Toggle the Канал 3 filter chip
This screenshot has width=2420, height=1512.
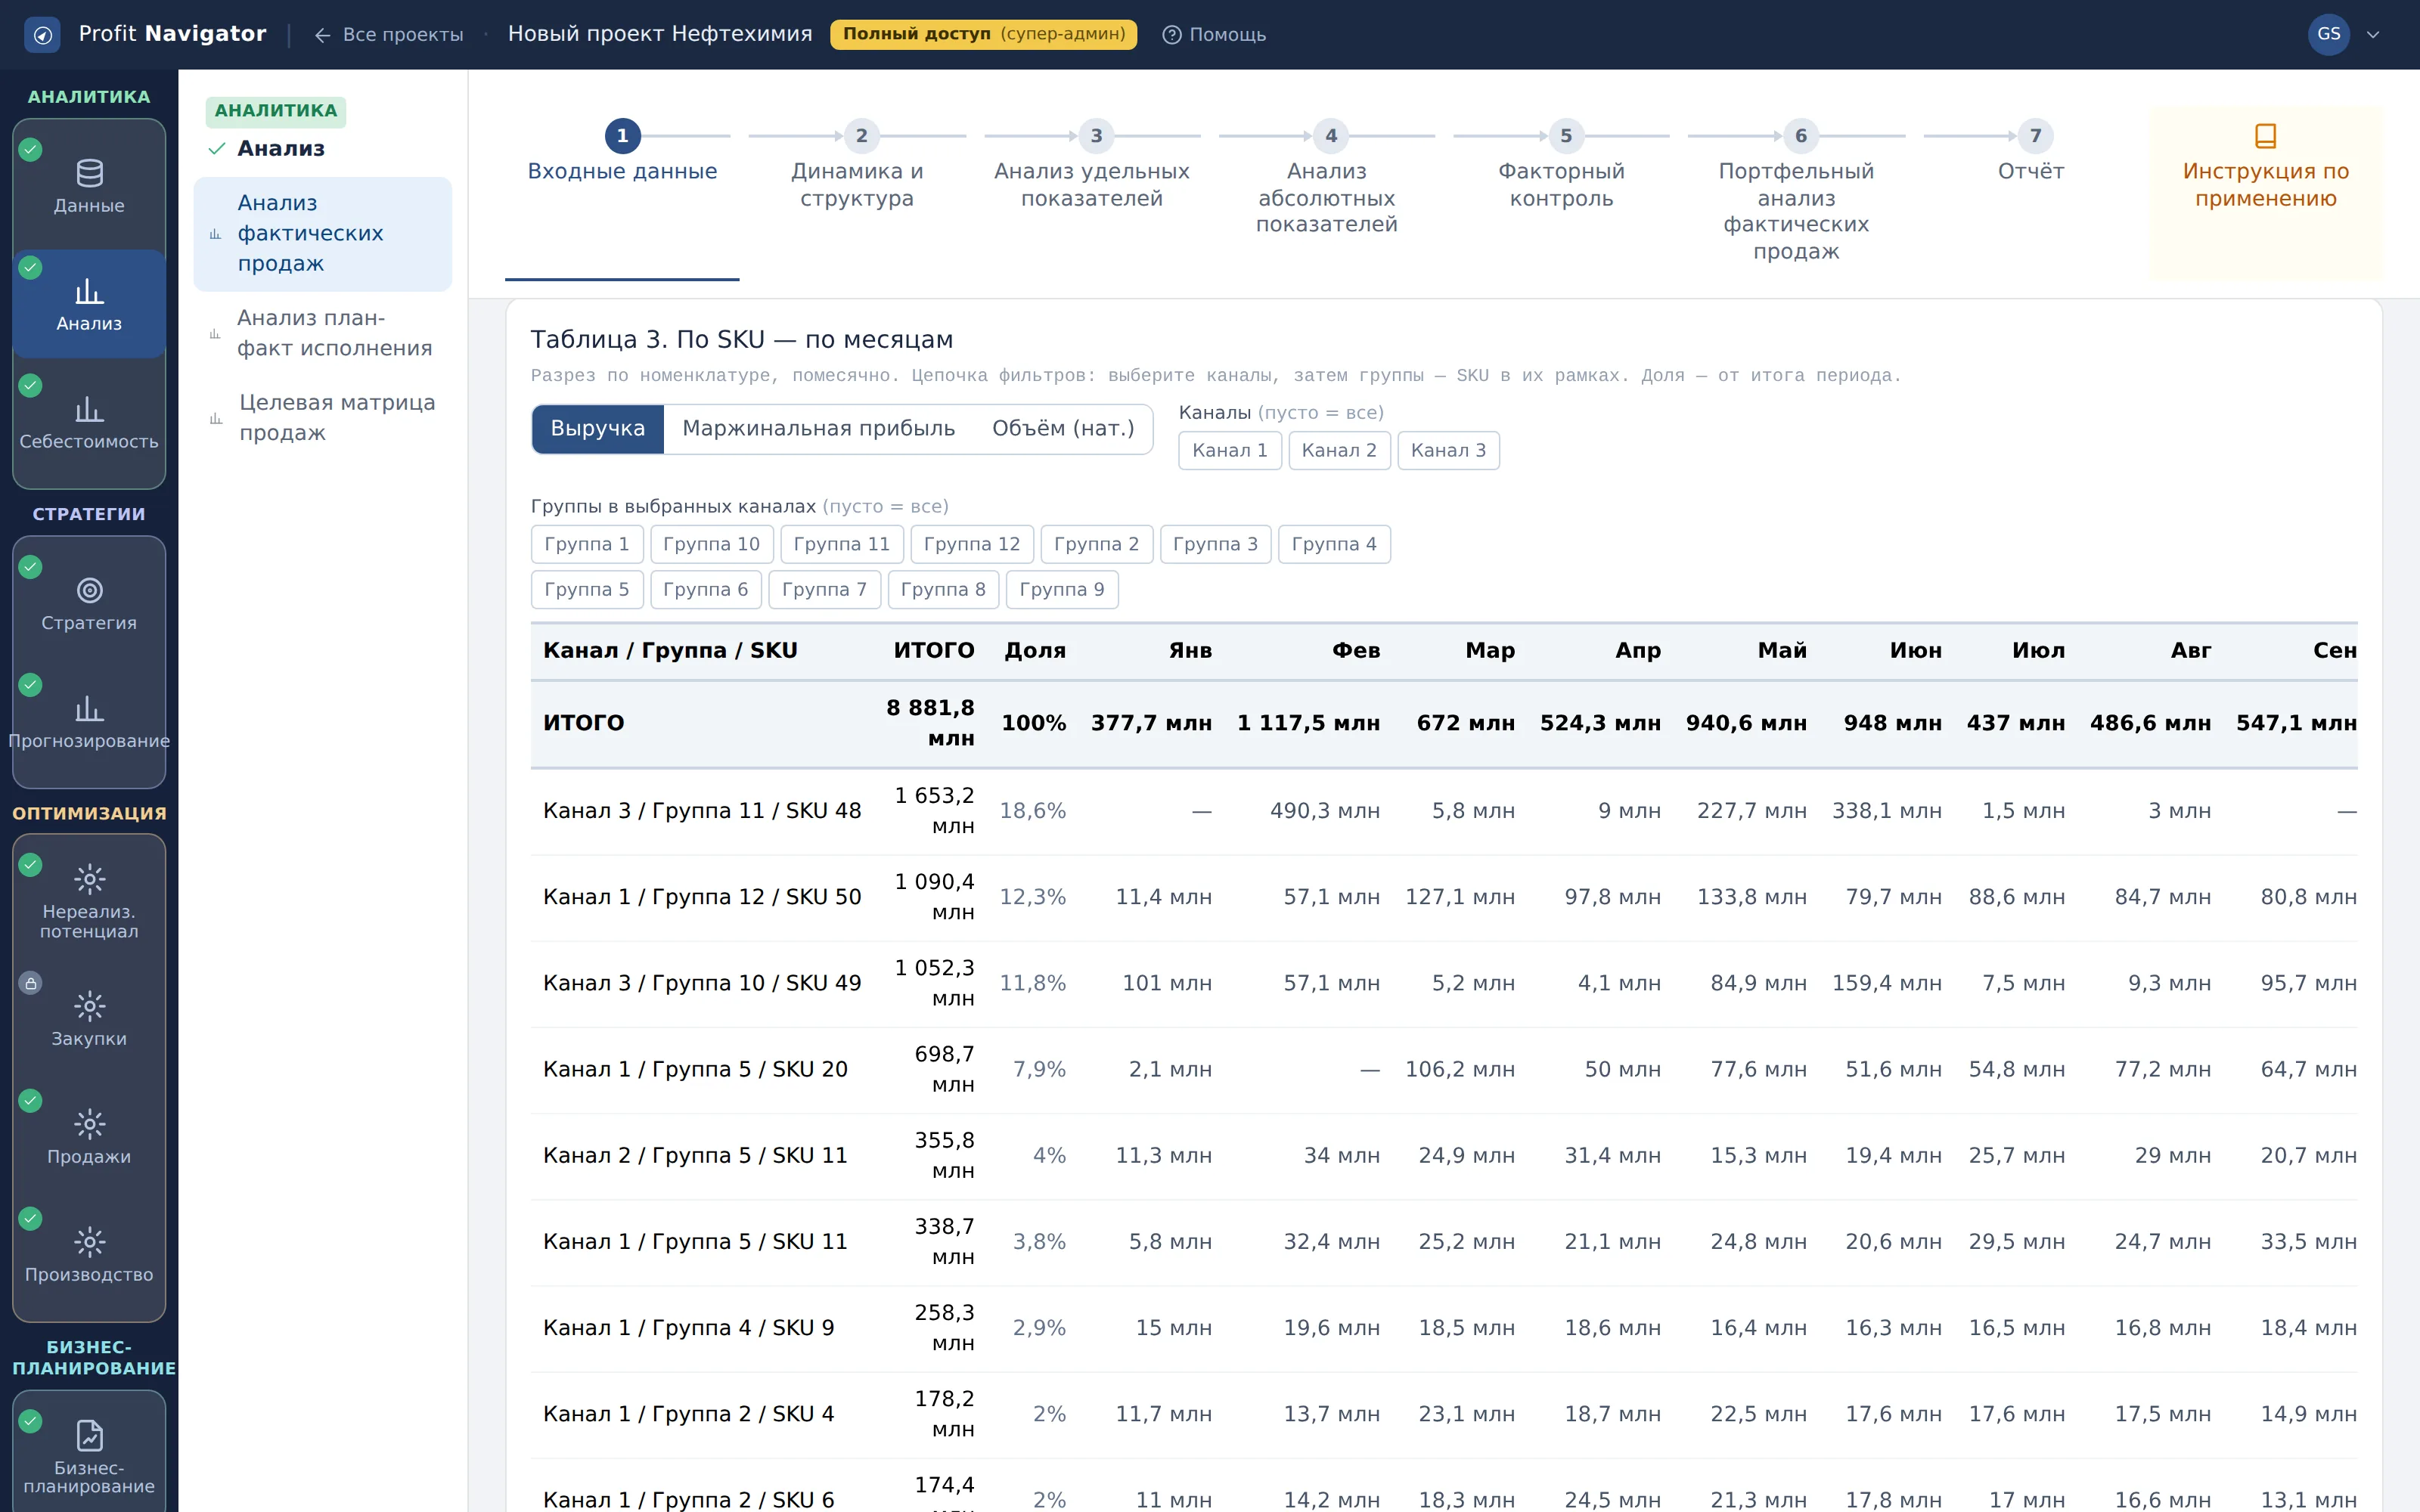[1448, 450]
